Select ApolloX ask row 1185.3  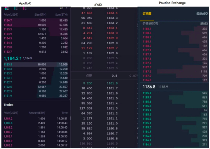click(x=36, y=29)
